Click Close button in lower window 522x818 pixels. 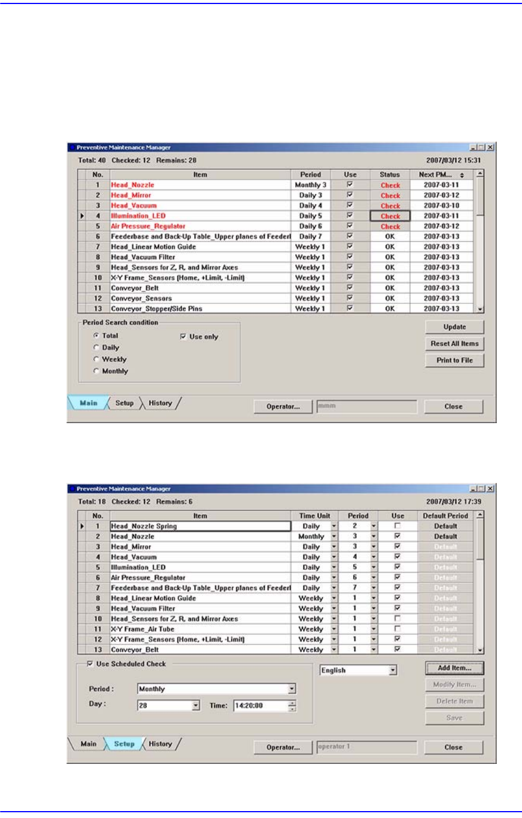click(454, 747)
